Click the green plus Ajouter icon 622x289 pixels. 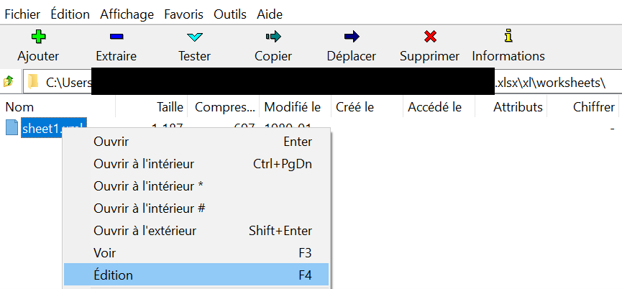coord(39,37)
